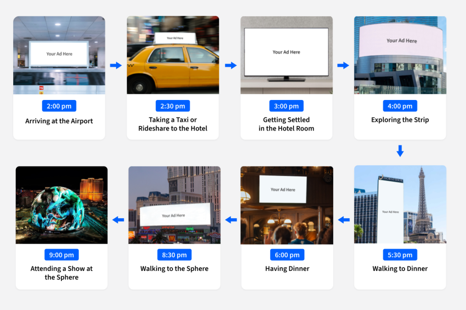
Task: Click the left arrow pointing to Walking to the Sphere card
Action: pyautogui.click(x=231, y=220)
